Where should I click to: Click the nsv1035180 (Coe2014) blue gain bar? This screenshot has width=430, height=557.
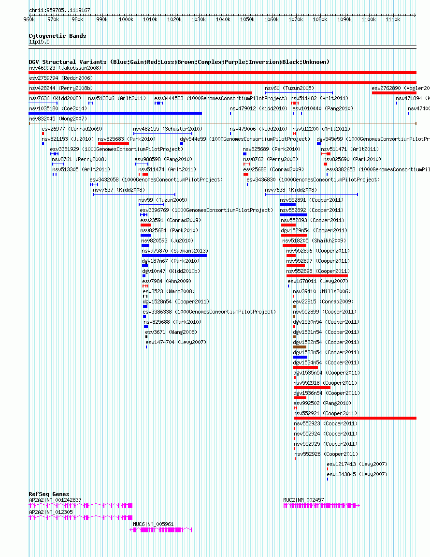[x=115, y=113]
